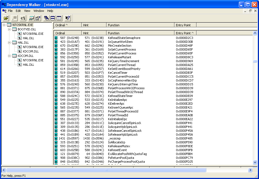Click the Tile Vertically toolbar icon
Image resolution: width=259 pixels, height=179 pixels.
(x=59, y=18)
